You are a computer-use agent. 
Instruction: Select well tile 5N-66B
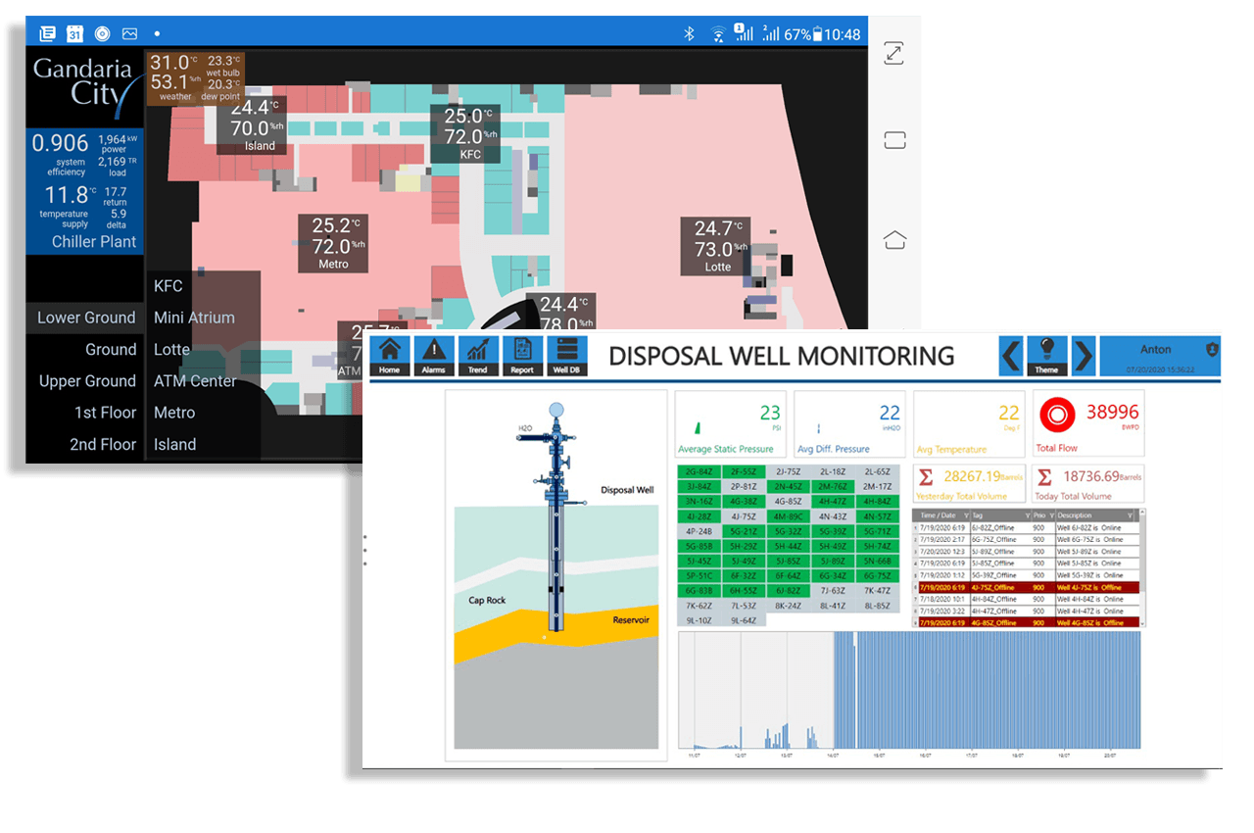click(877, 561)
